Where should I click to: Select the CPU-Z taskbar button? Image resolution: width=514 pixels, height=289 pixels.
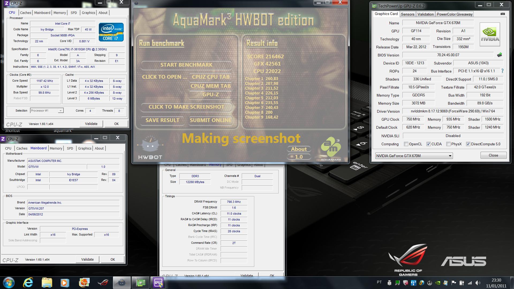click(158, 283)
